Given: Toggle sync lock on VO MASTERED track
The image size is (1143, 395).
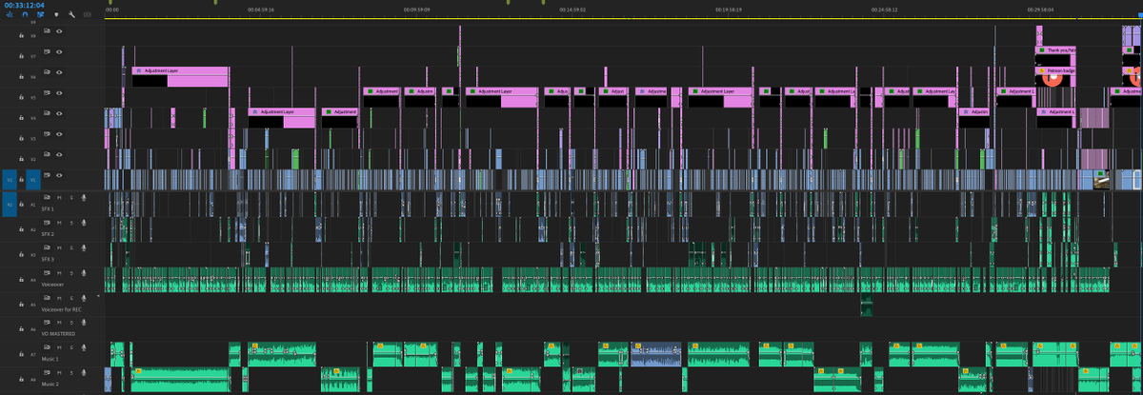Looking at the screenshot, I should coord(47,324).
